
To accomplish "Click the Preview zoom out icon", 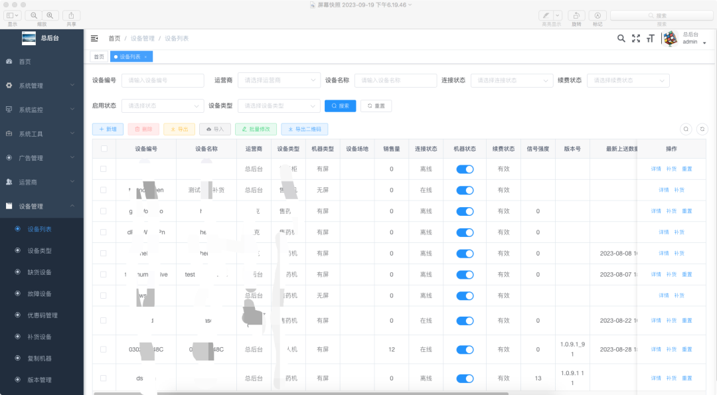I will pyautogui.click(x=34, y=15).
